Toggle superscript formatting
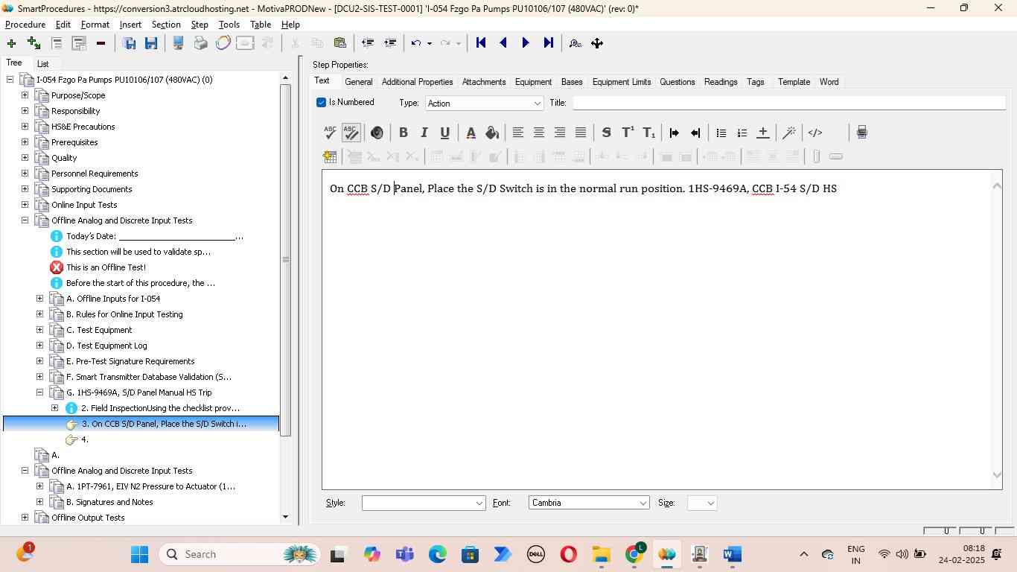Viewport: 1017px width, 572px height. (x=628, y=133)
